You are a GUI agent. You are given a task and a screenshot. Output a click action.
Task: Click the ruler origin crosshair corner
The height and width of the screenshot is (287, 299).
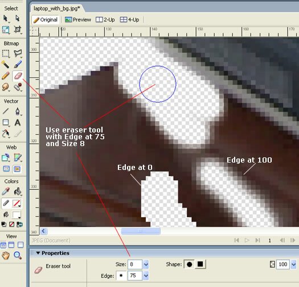pyautogui.click(x=34, y=31)
